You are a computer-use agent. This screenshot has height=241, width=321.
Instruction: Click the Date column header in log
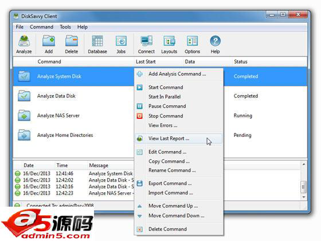point(29,165)
